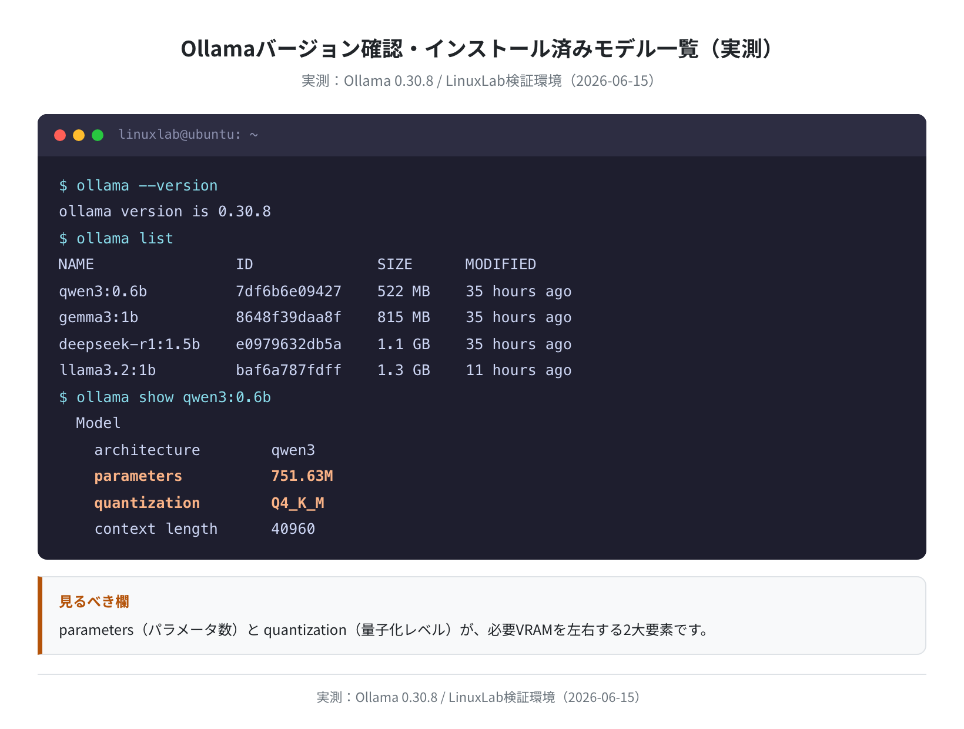The height and width of the screenshot is (729, 964).
Task: Select the 'context length' field label
Action: [156, 529]
